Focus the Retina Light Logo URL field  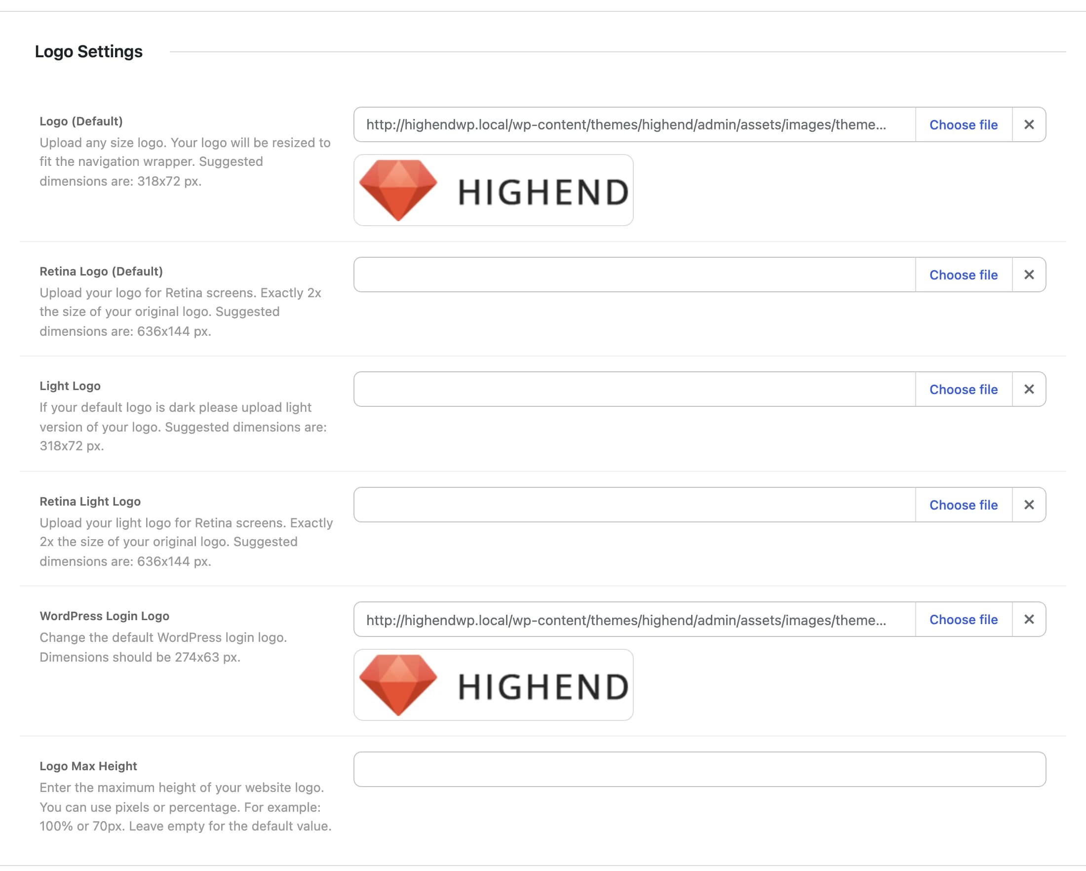point(634,504)
